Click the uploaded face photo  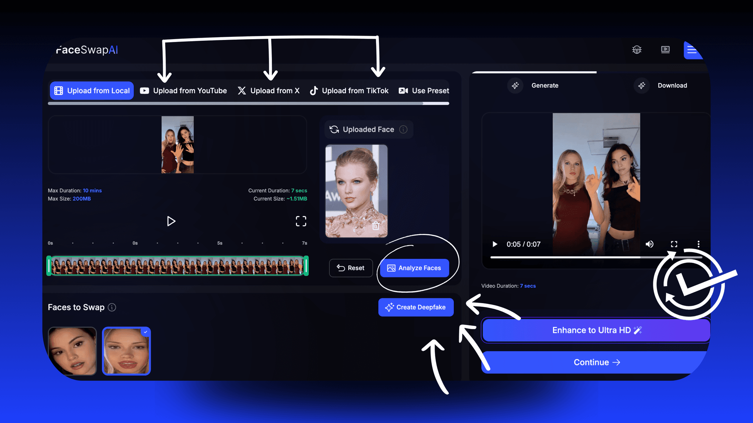356,191
